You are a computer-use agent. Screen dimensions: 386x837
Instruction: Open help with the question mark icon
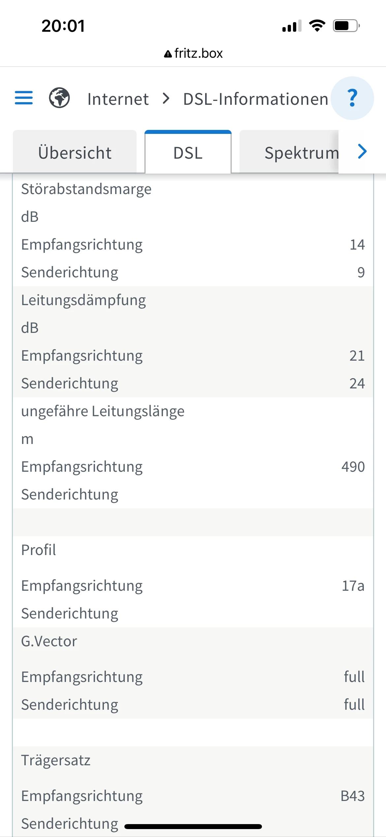(352, 98)
